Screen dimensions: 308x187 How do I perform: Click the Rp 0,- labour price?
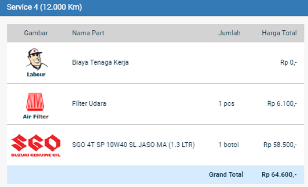(288, 63)
